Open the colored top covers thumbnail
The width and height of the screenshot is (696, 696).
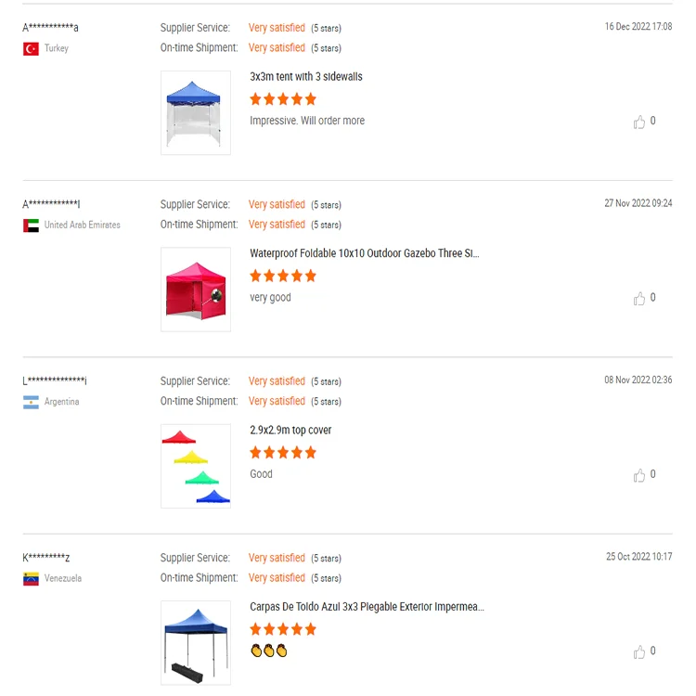(x=195, y=466)
